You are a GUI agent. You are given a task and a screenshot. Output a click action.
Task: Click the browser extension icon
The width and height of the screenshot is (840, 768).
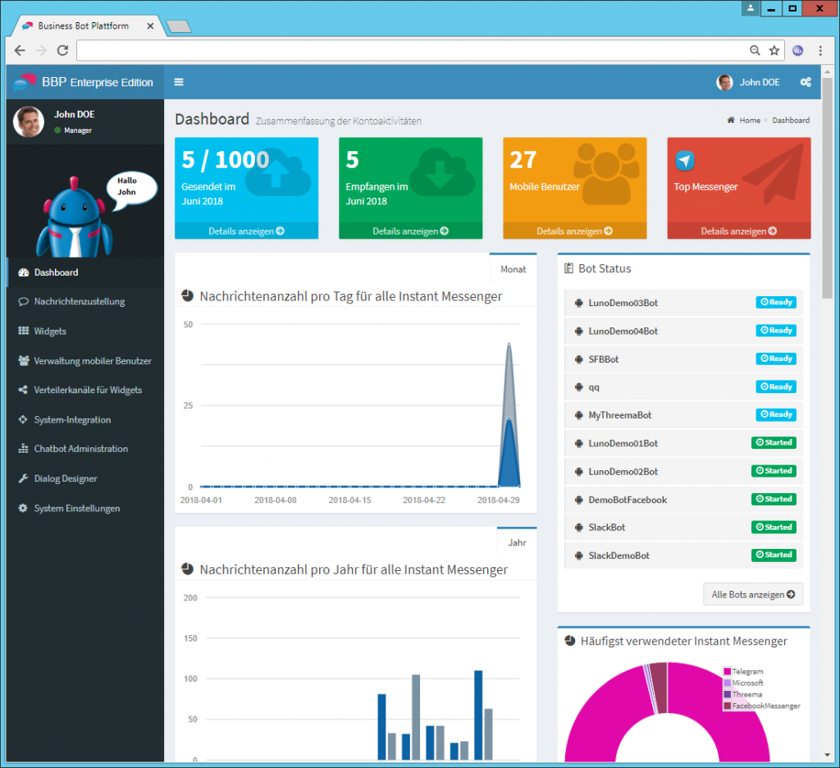[797, 50]
